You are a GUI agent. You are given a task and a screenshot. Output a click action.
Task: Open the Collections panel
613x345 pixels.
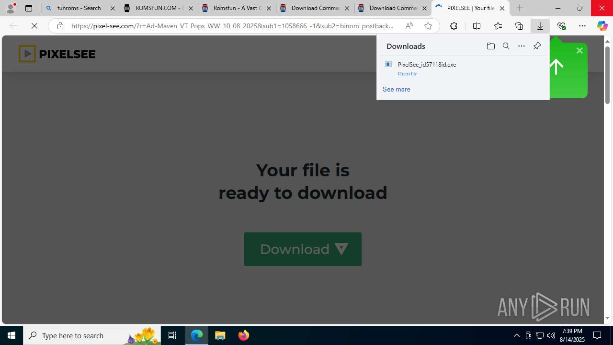coord(519,26)
